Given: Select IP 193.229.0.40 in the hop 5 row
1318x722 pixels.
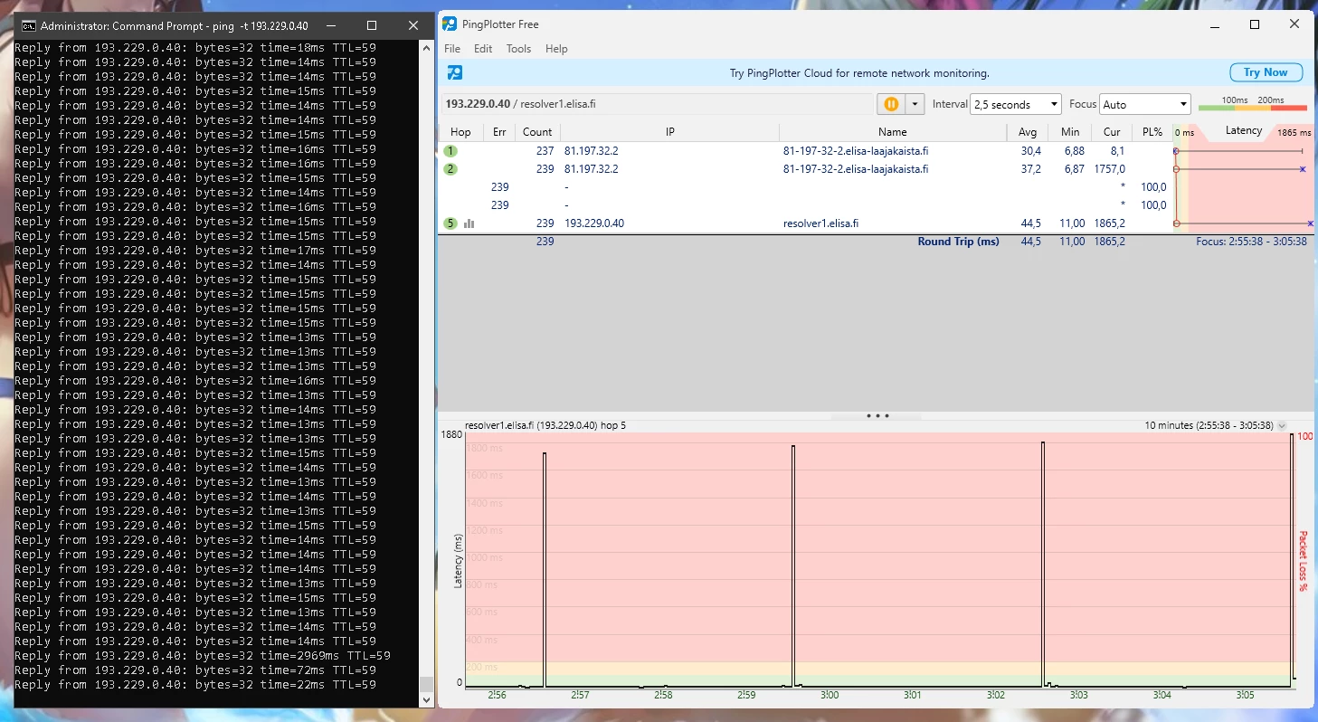Looking at the screenshot, I should coord(594,223).
